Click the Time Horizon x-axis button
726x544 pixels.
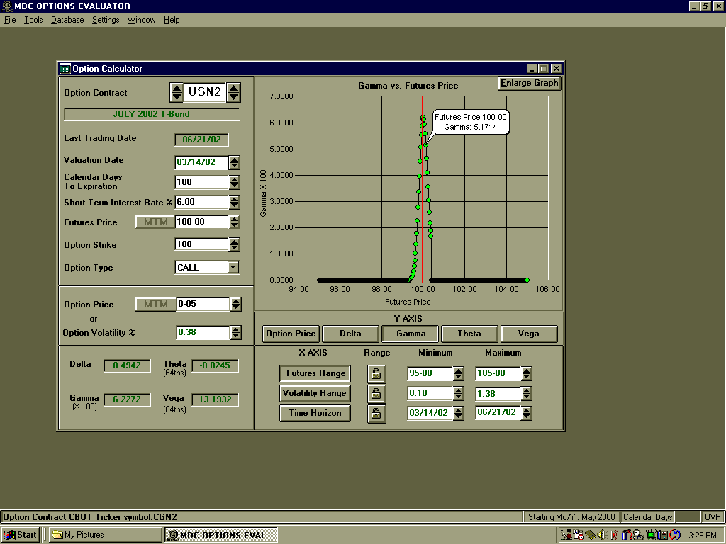(315, 413)
